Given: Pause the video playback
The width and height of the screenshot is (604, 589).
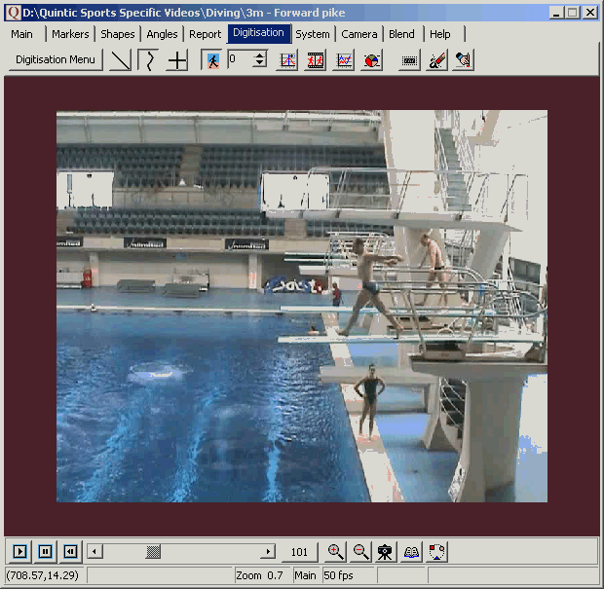Looking at the screenshot, I should 45,552.
